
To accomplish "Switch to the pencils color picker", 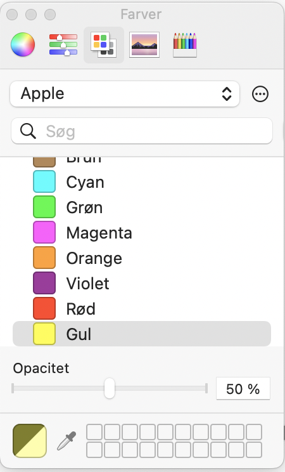I will pyautogui.click(x=185, y=45).
